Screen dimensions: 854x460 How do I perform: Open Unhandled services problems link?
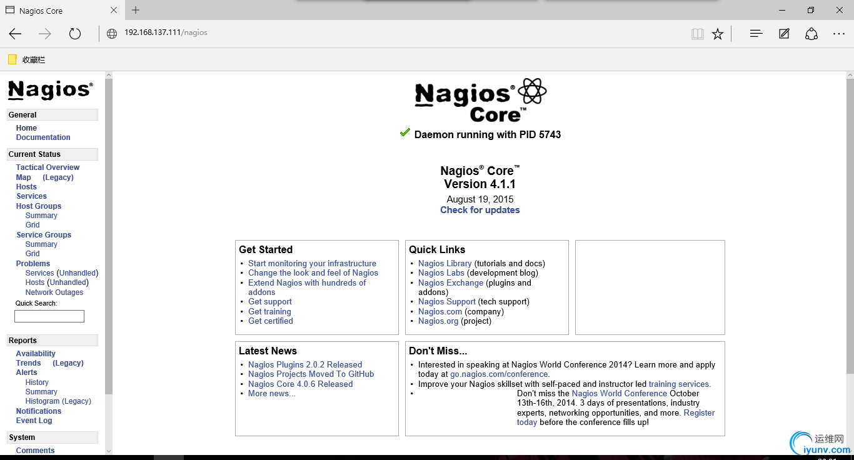pos(78,273)
